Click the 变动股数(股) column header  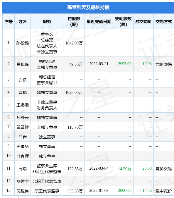pos(123,21)
